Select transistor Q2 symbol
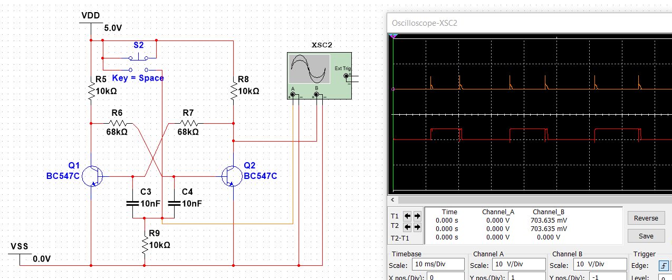Image resolution: width=672 pixels, height=280 pixels. (x=232, y=176)
